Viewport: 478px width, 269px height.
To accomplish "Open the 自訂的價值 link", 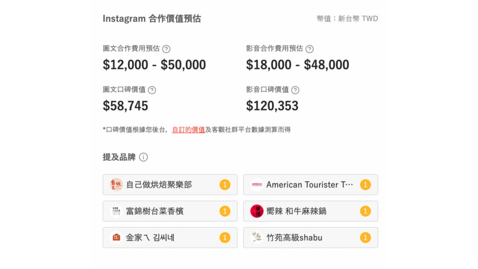I will pos(189,130).
